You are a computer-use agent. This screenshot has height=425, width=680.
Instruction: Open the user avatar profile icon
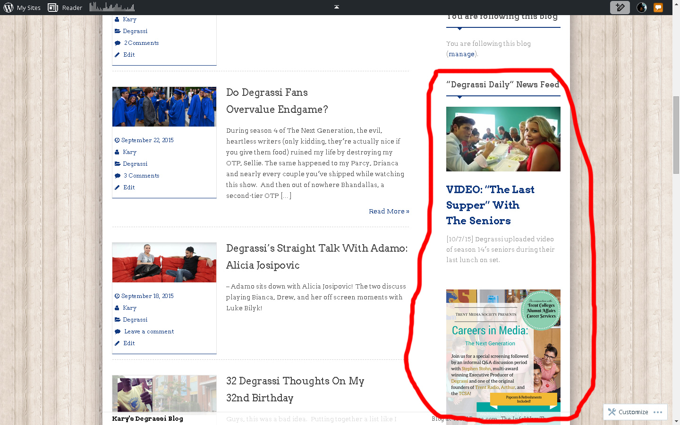[642, 8]
